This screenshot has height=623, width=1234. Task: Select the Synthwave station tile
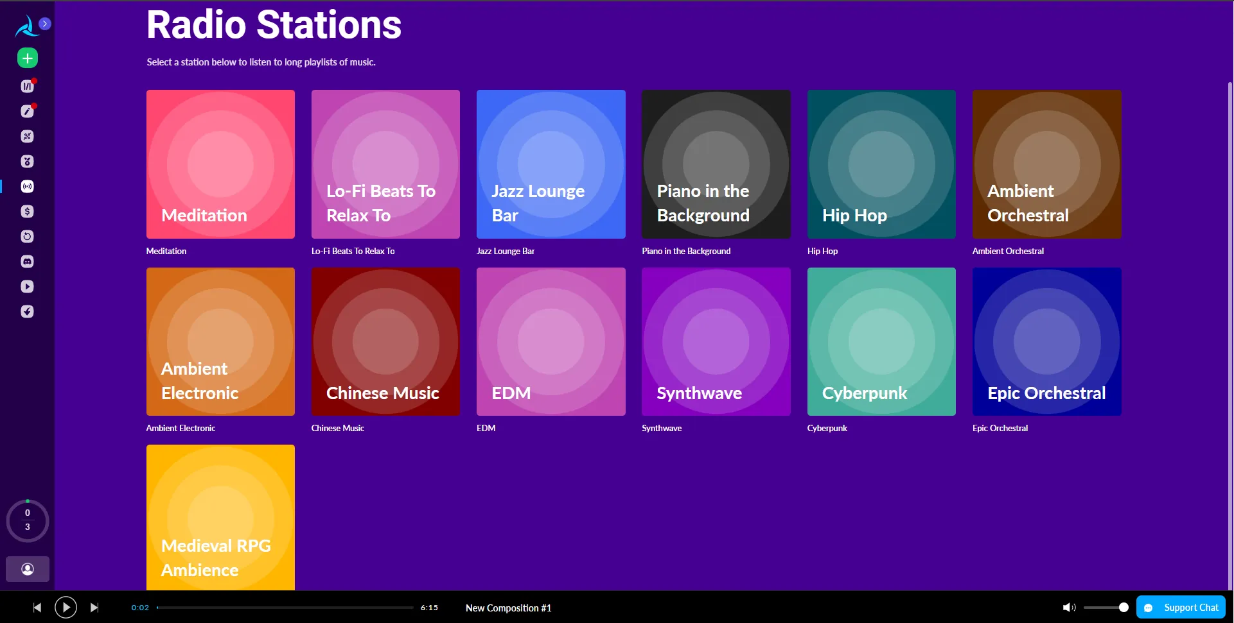[x=716, y=342]
